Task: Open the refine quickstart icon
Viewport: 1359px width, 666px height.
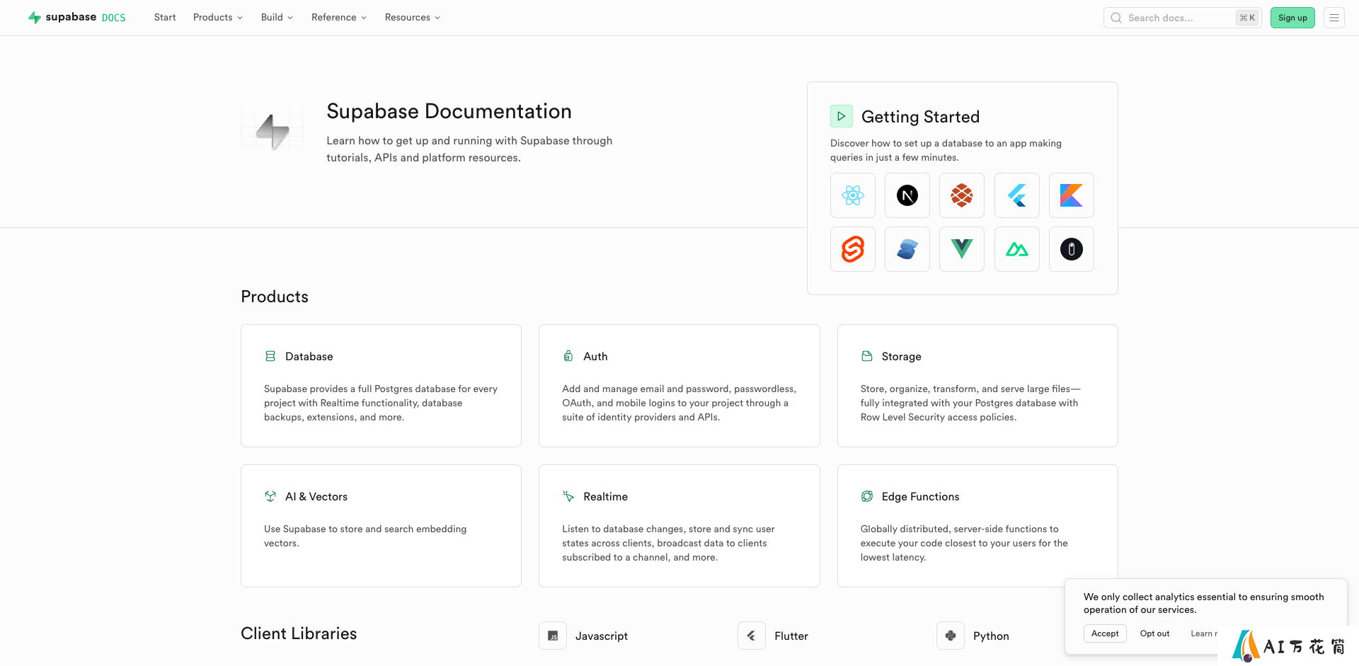Action: [x=1072, y=249]
